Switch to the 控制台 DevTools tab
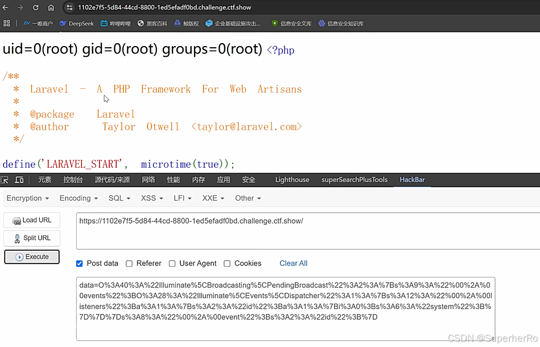The image size is (540, 347). click(x=73, y=180)
